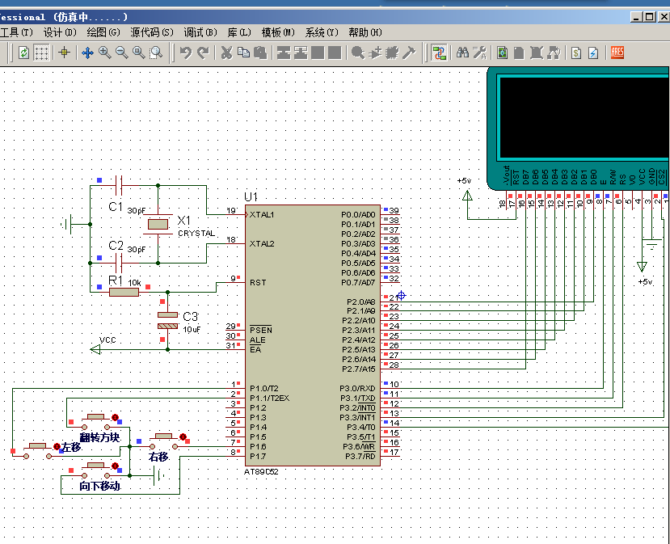Toggle the grid dots display
Image resolution: width=670 pixels, height=544 pixels.
41,53
